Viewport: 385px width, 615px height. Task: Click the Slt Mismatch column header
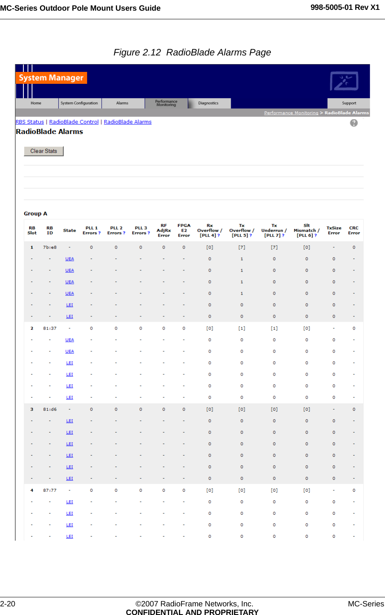(307, 230)
